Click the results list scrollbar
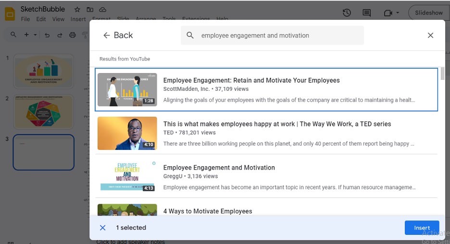 (x=442, y=73)
